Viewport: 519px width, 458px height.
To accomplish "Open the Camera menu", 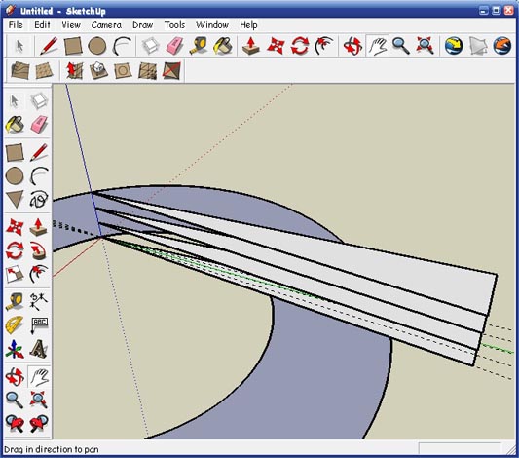I will [x=106, y=25].
